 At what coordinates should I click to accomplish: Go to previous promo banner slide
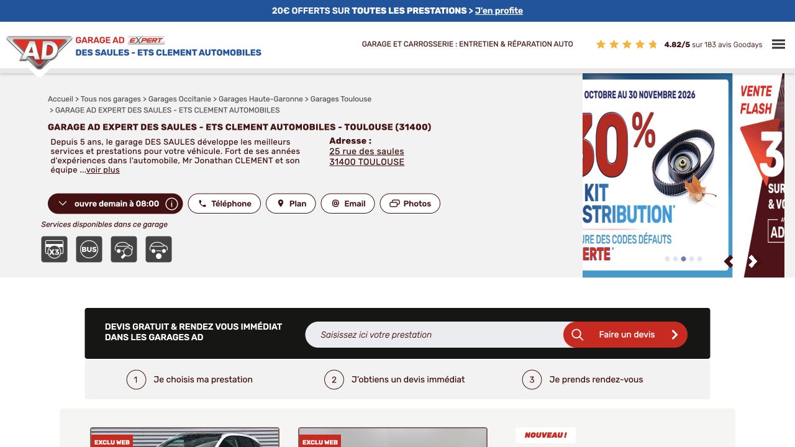pyautogui.click(x=729, y=261)
